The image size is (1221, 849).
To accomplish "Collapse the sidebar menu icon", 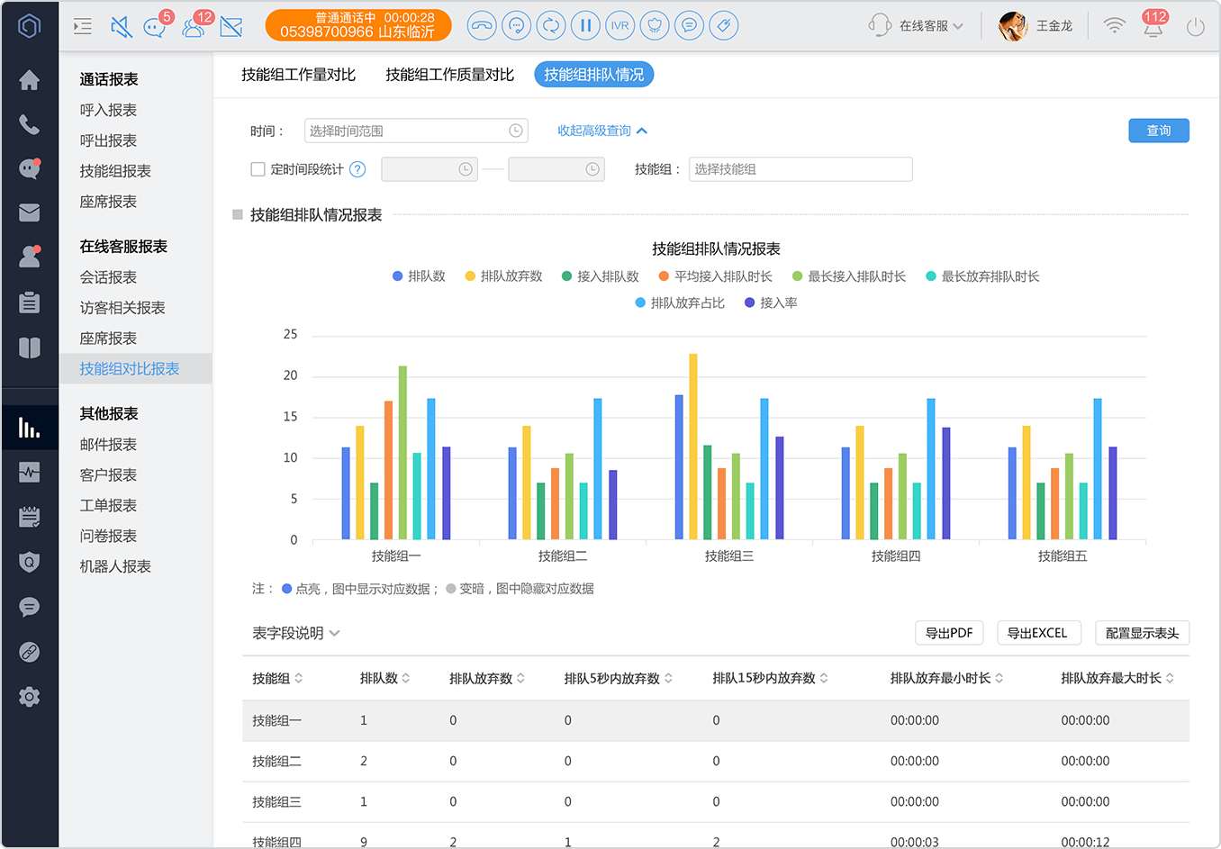I will click(83, 26).
